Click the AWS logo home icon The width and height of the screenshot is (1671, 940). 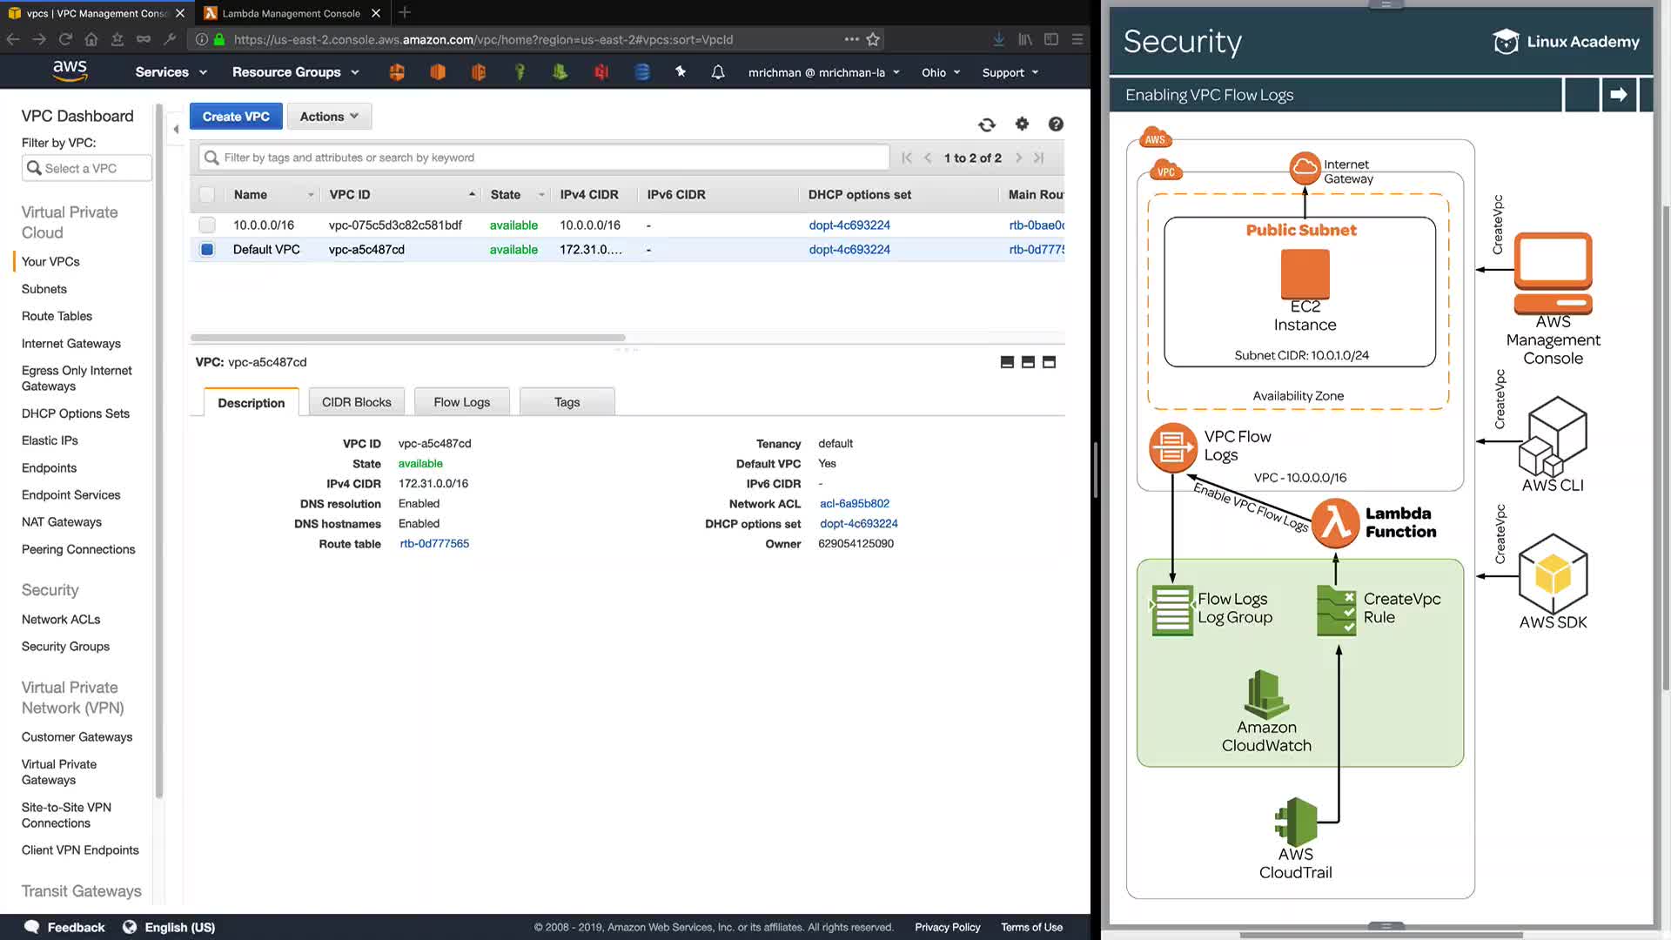pyautogui.click(x=70, y=70)
